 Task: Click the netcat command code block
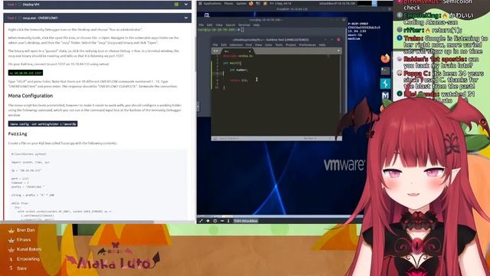tap(25, 73)
